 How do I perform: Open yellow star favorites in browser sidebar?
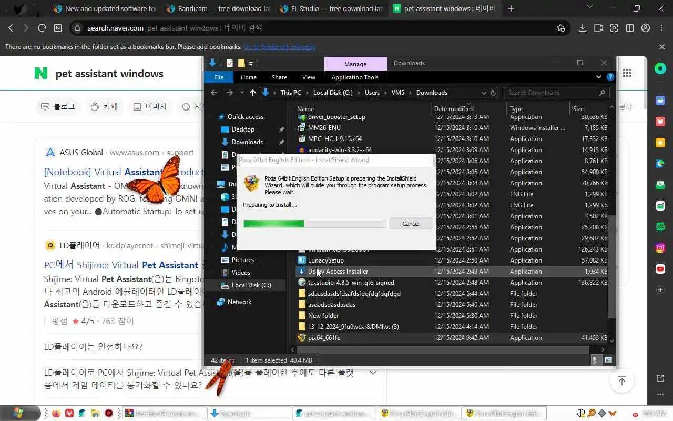(660, 143)
